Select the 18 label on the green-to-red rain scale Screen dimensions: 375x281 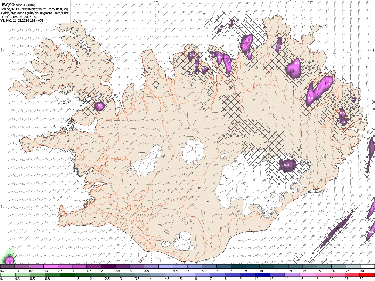coord(317,279)
